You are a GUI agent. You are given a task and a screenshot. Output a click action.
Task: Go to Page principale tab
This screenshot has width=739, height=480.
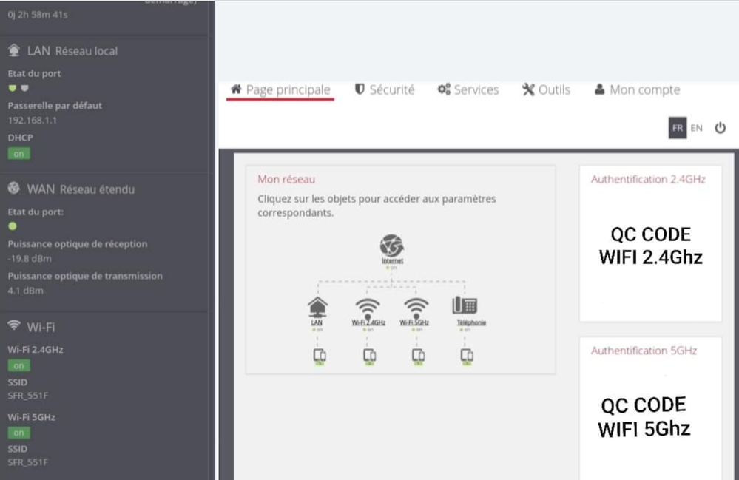point(280,89)
